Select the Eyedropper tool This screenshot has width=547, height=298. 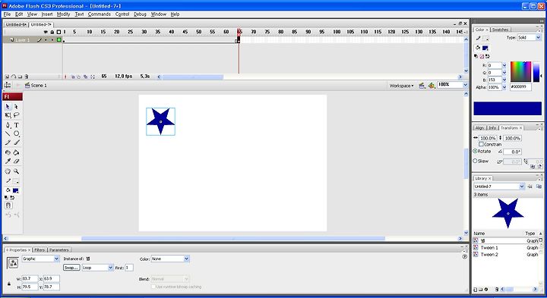click(8, 162)
